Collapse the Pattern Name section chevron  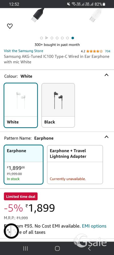[106, 137]
